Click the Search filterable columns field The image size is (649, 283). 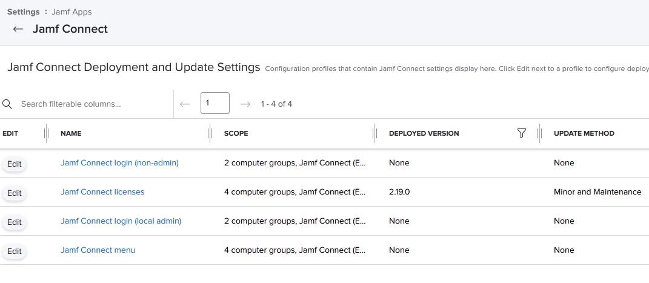(x=95, y=104)
